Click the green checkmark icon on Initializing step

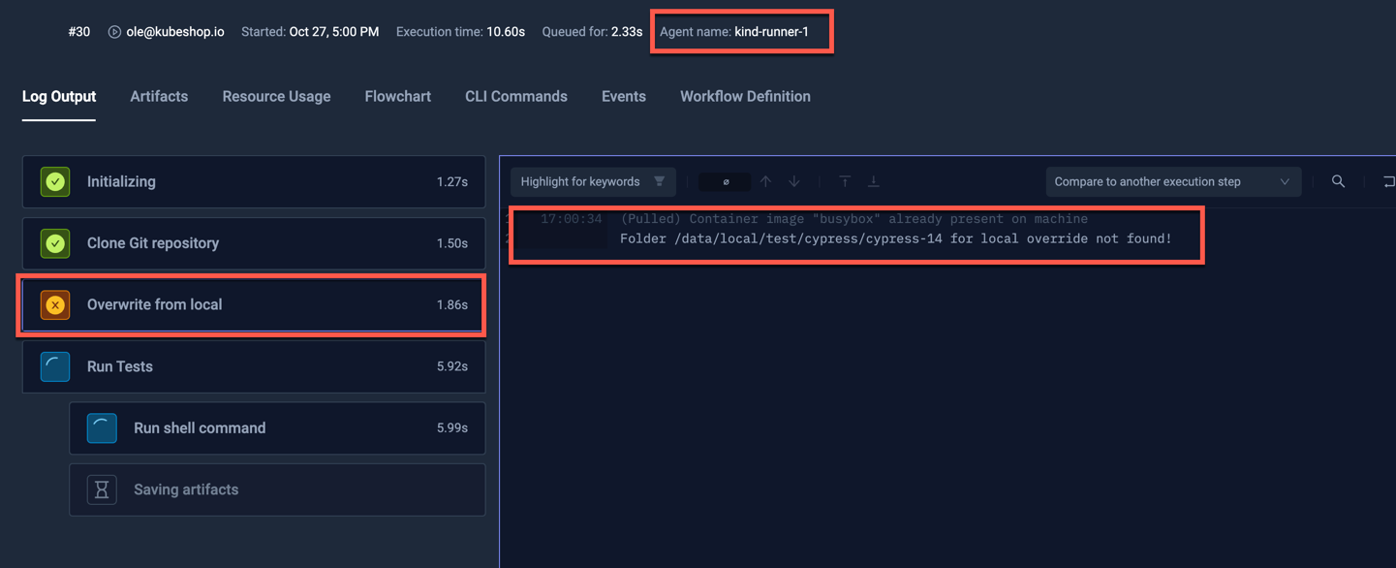(x=55, y=181)
